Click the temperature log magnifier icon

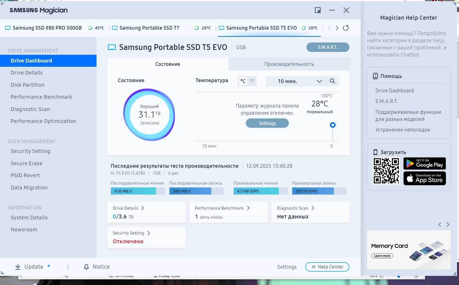click(332, 81)
